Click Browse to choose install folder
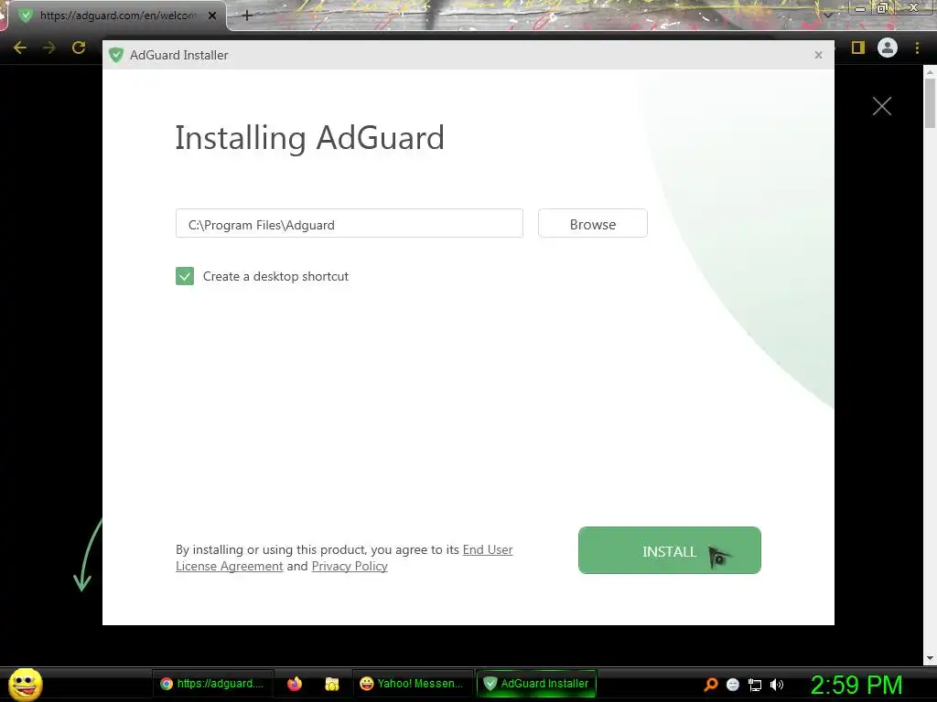The image size is (937, 702). click(x=592, y=224)
